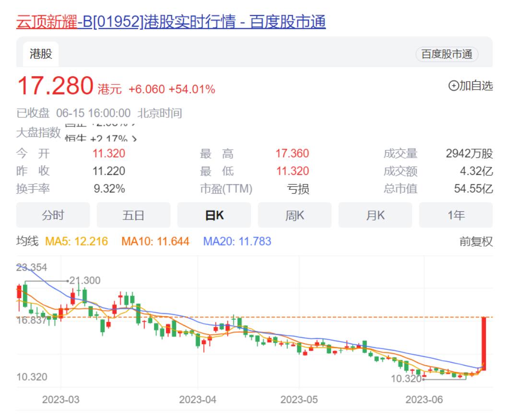Select the 1年 one-year chart tab
Image resolution: width=506 pixels, height=415 pixels.
457,216
